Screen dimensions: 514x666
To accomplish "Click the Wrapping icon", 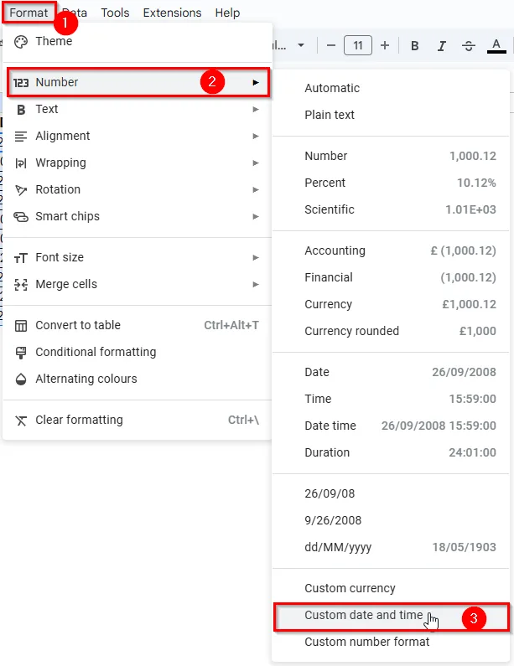I will 21,163.
